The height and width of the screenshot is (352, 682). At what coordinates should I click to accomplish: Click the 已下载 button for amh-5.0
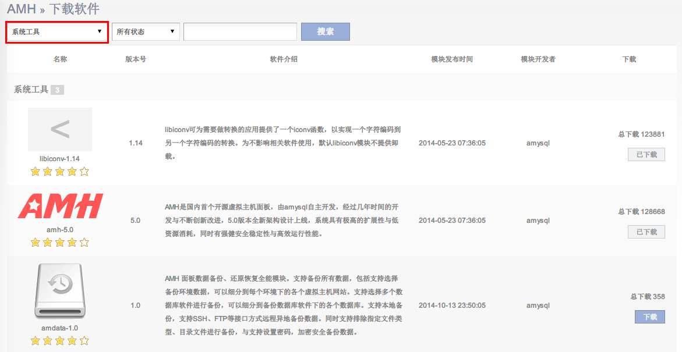point(646,232)
